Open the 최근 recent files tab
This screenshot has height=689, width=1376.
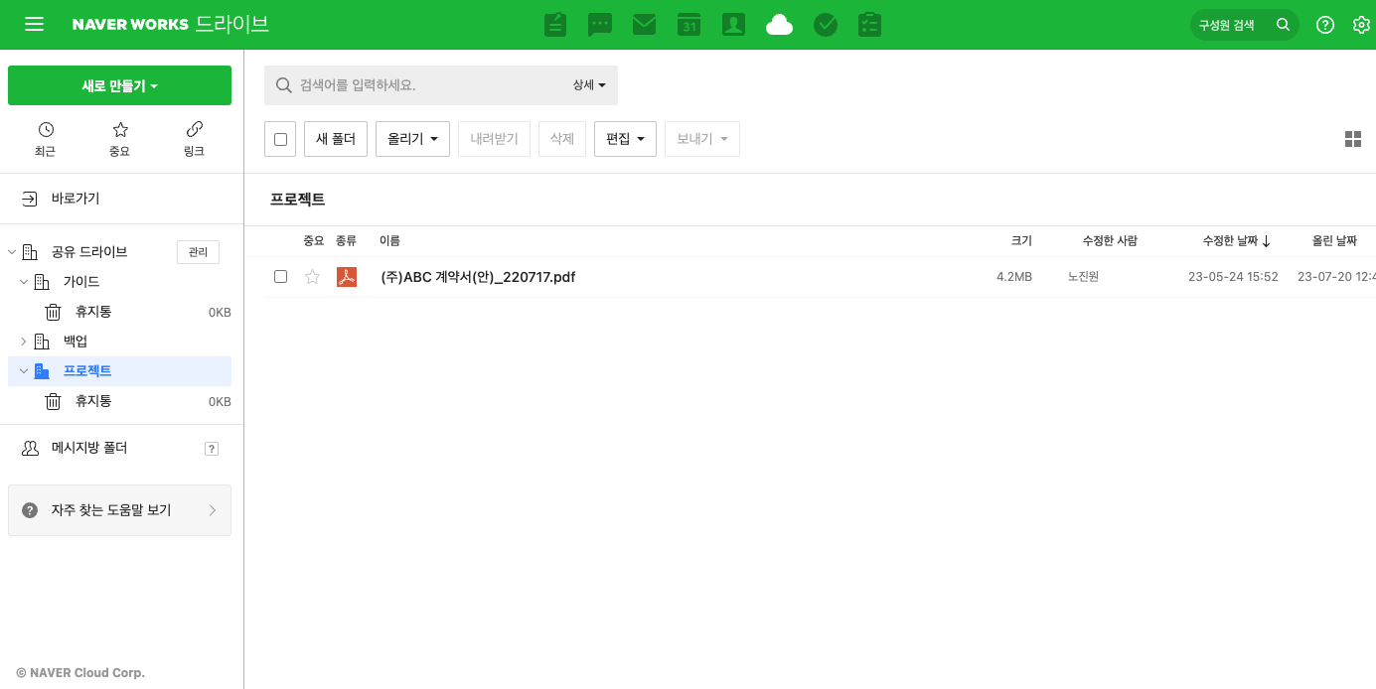[46, 139]
